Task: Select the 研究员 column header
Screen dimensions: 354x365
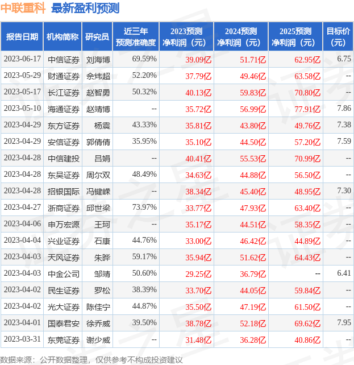Action: tap(97, 37)
